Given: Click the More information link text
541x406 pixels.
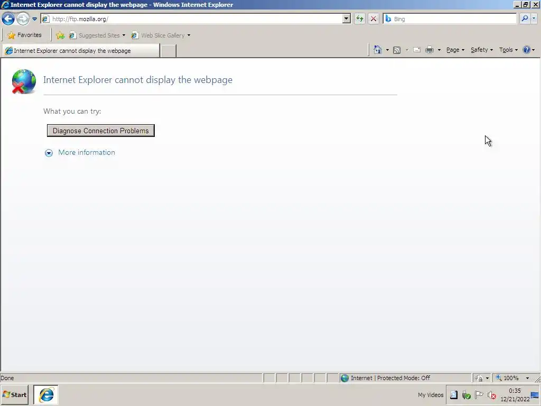Looking at the screenshot, I should [87, 153].
